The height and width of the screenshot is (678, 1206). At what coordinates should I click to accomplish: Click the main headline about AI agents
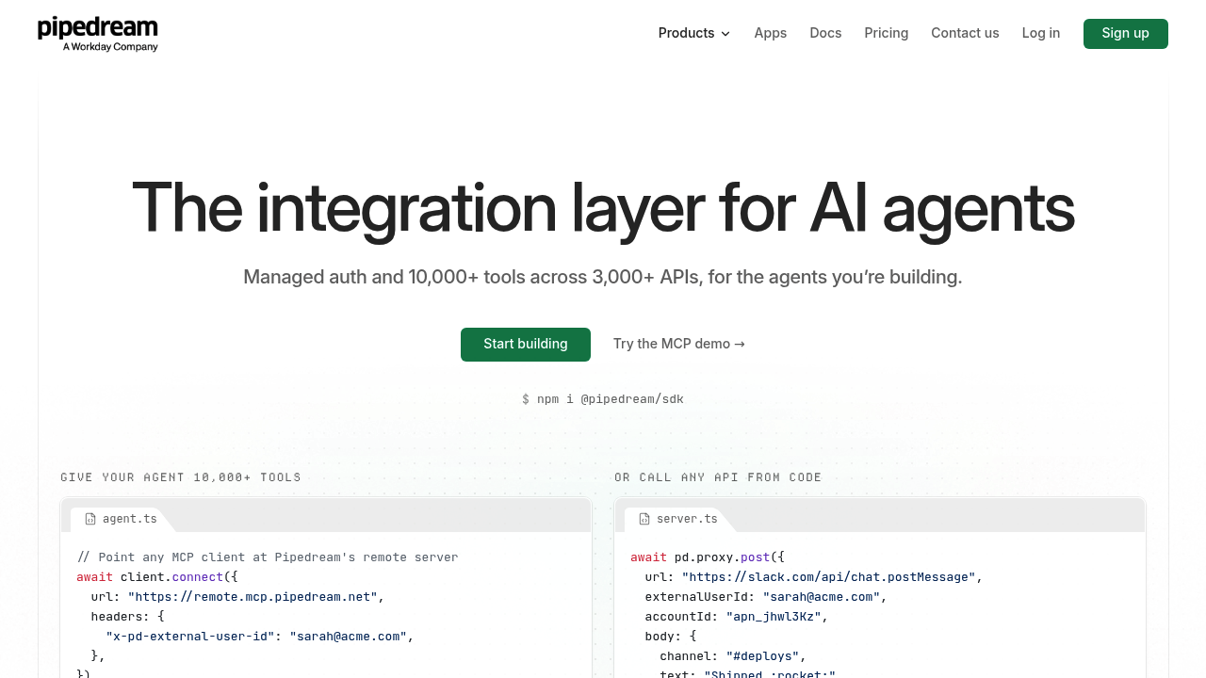(603, 208)
